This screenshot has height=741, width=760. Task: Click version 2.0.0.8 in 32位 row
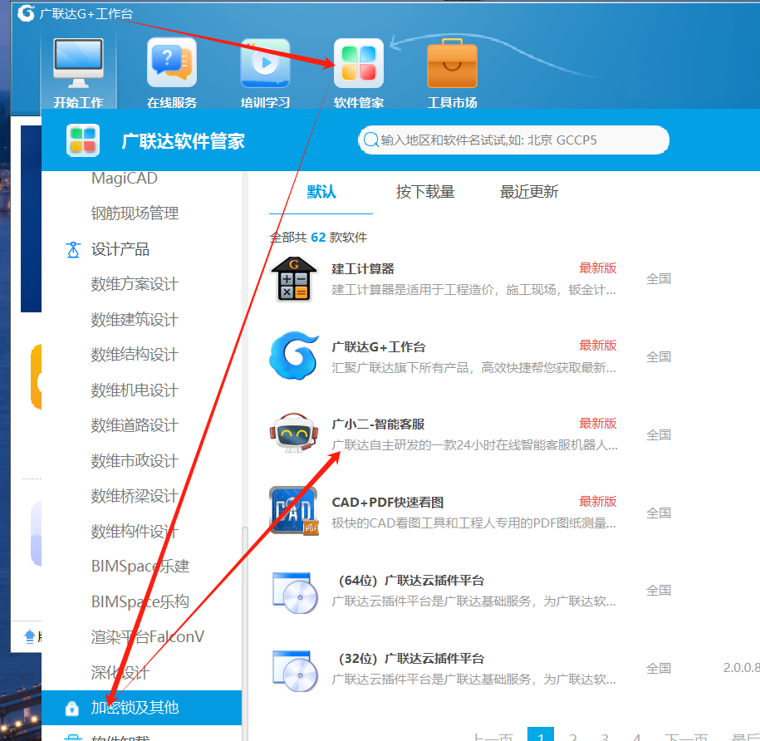pos(742,668)
